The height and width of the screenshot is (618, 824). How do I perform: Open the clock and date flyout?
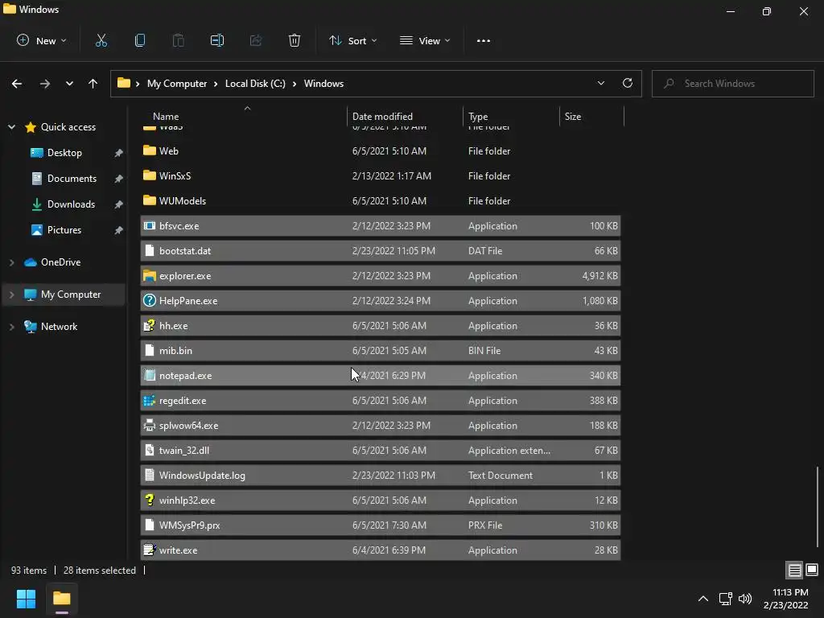click(785, 599)
